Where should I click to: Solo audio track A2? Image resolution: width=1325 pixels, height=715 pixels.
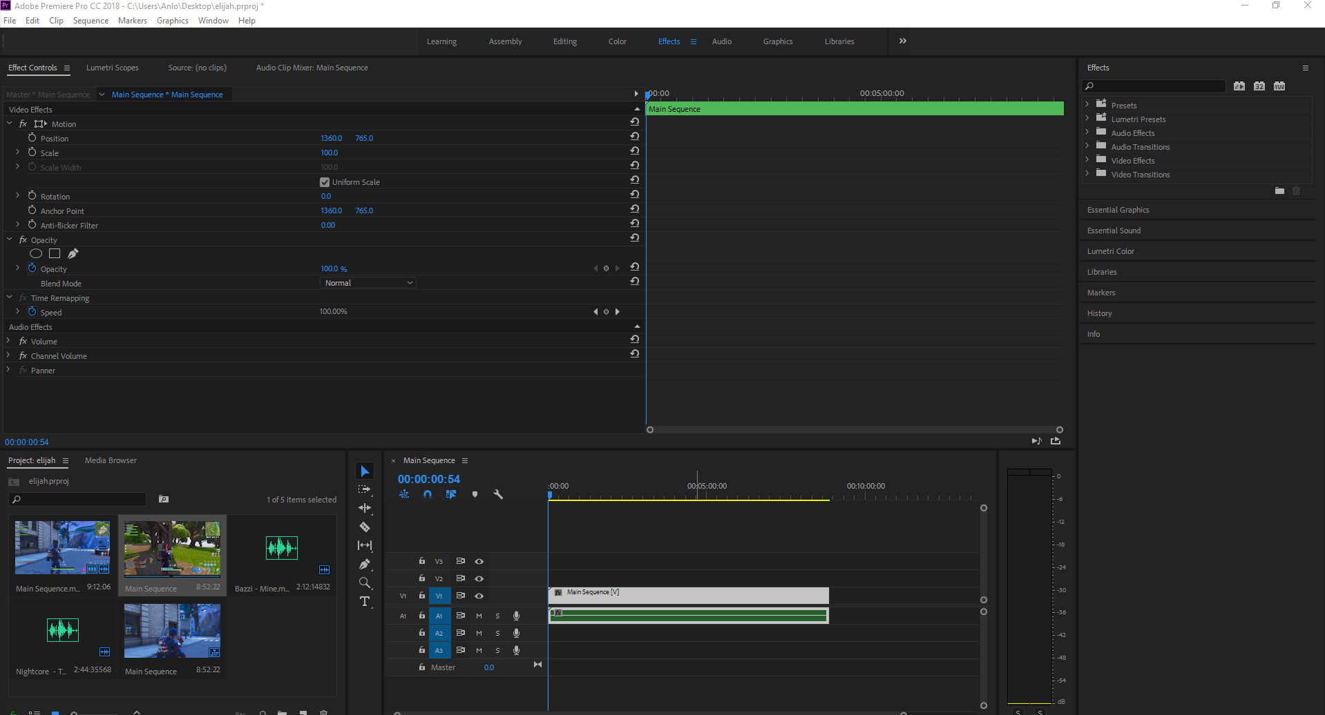(x=497, y=633)
